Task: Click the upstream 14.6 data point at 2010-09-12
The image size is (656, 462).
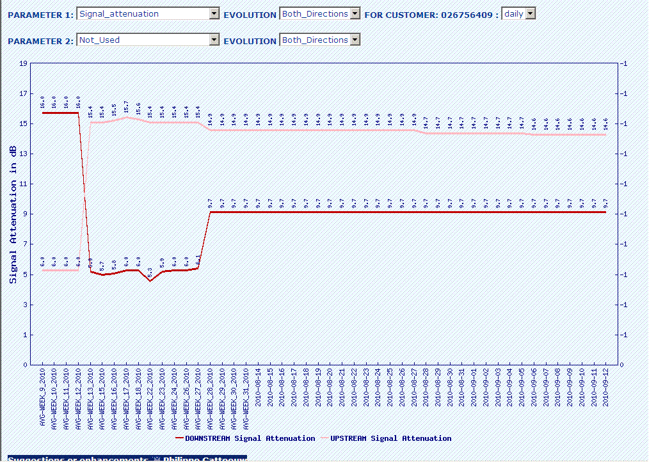Action: (605, 135)
